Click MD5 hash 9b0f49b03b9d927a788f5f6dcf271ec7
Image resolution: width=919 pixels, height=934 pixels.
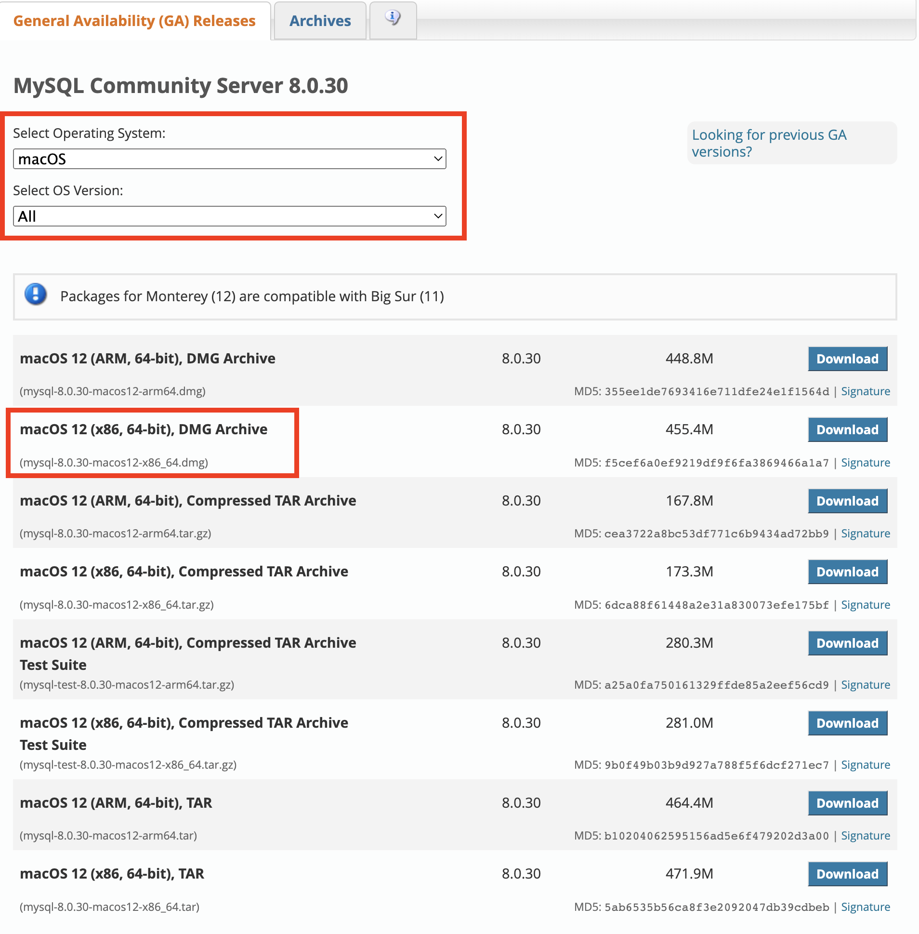tap(717, 766)
